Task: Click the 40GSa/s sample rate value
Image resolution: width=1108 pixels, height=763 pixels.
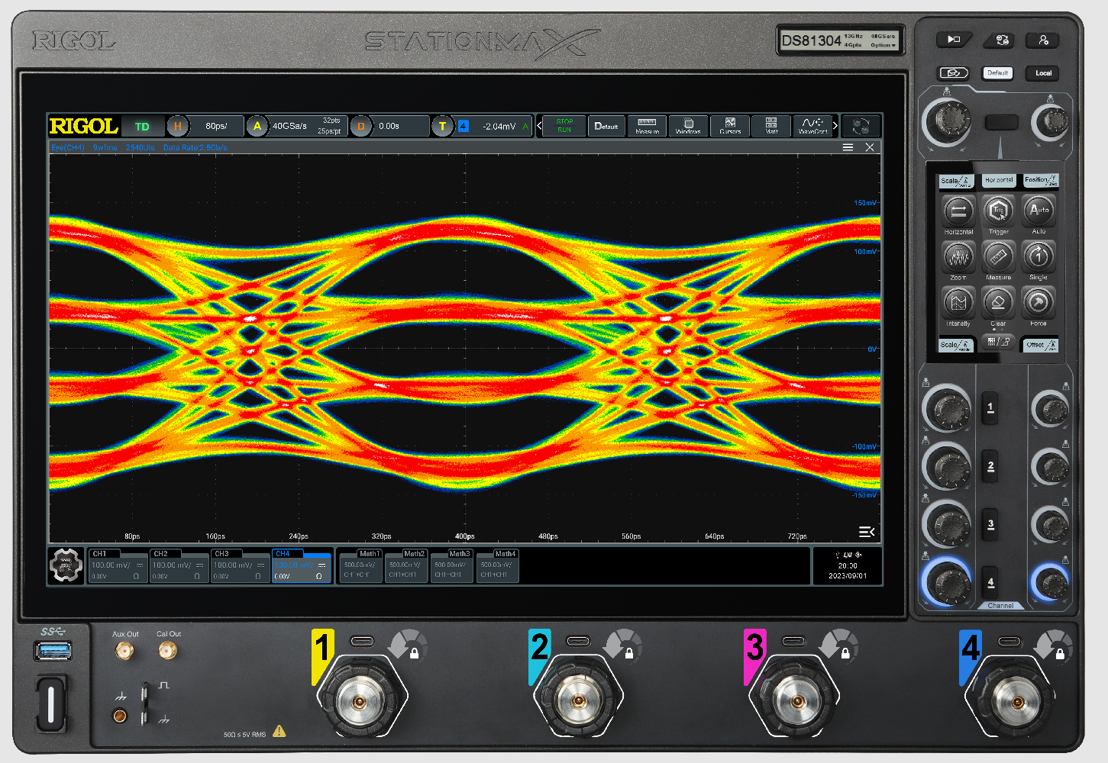Action: [x=289, y=126]
